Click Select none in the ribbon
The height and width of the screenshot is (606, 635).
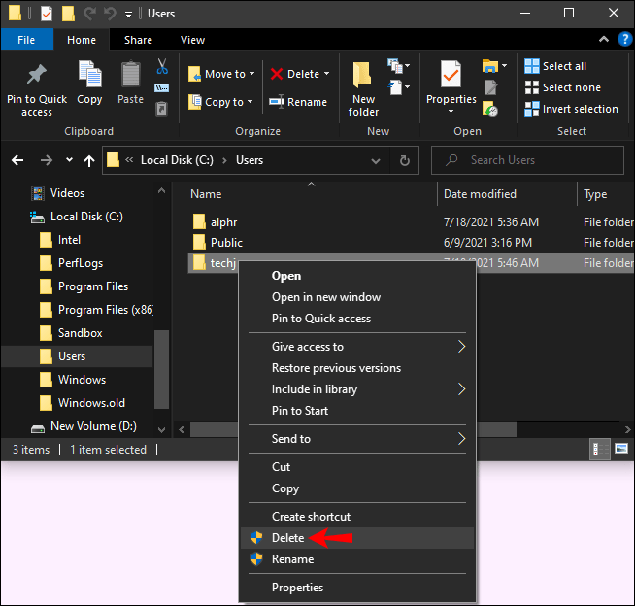pyautogui.click(x=562, y=87)
